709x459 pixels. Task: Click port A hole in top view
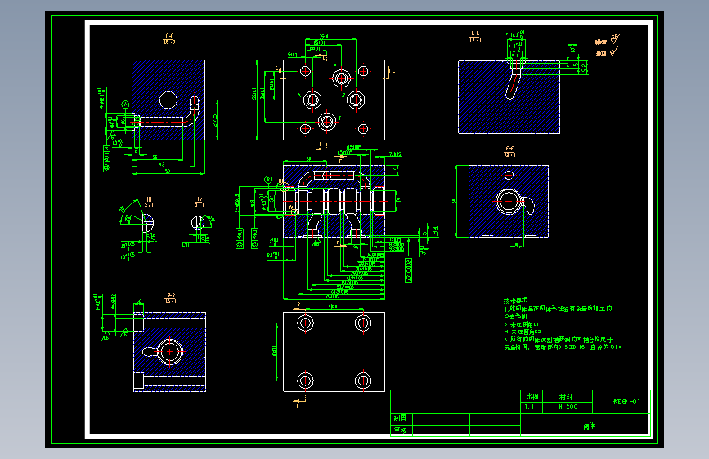click(312, 100)
